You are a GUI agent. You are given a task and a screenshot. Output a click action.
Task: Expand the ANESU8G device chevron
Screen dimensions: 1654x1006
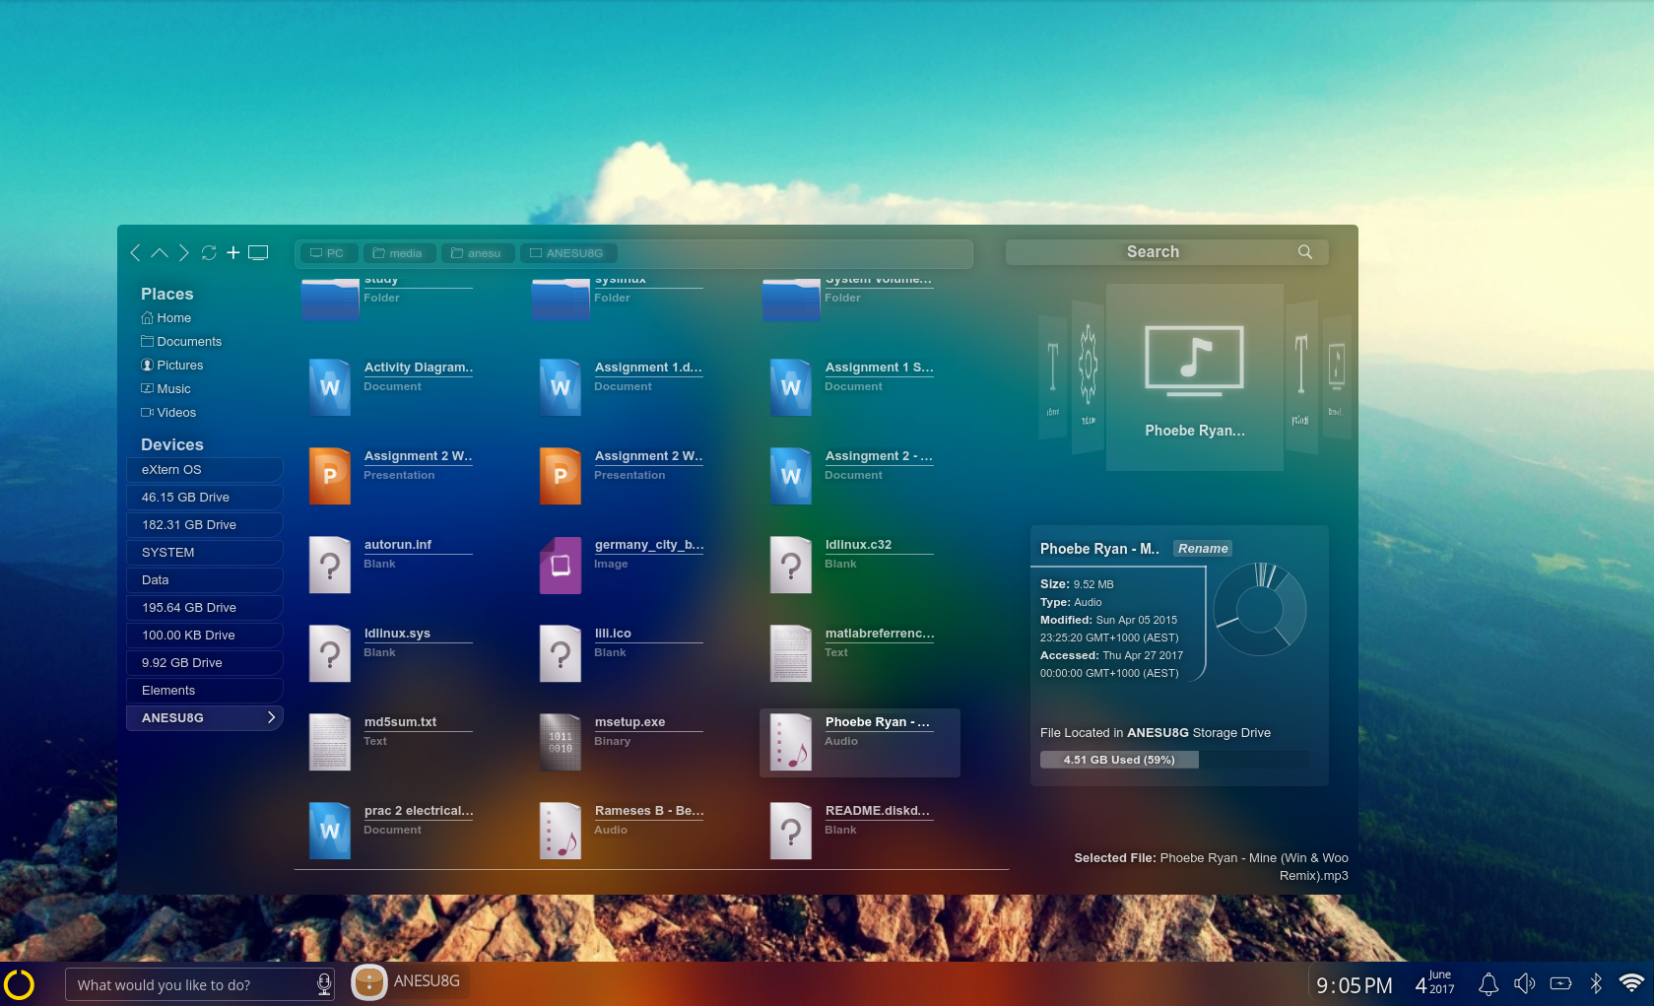[271, 717]
